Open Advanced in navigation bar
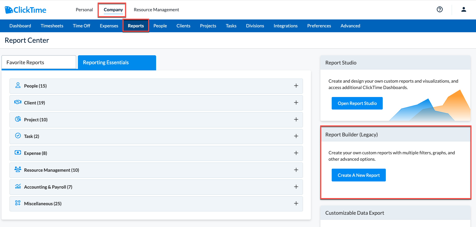 (350, 26)
